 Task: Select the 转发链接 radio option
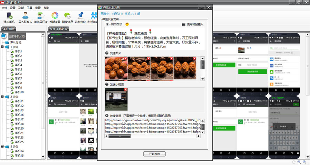pyautogui.click(x=107, y=115)
